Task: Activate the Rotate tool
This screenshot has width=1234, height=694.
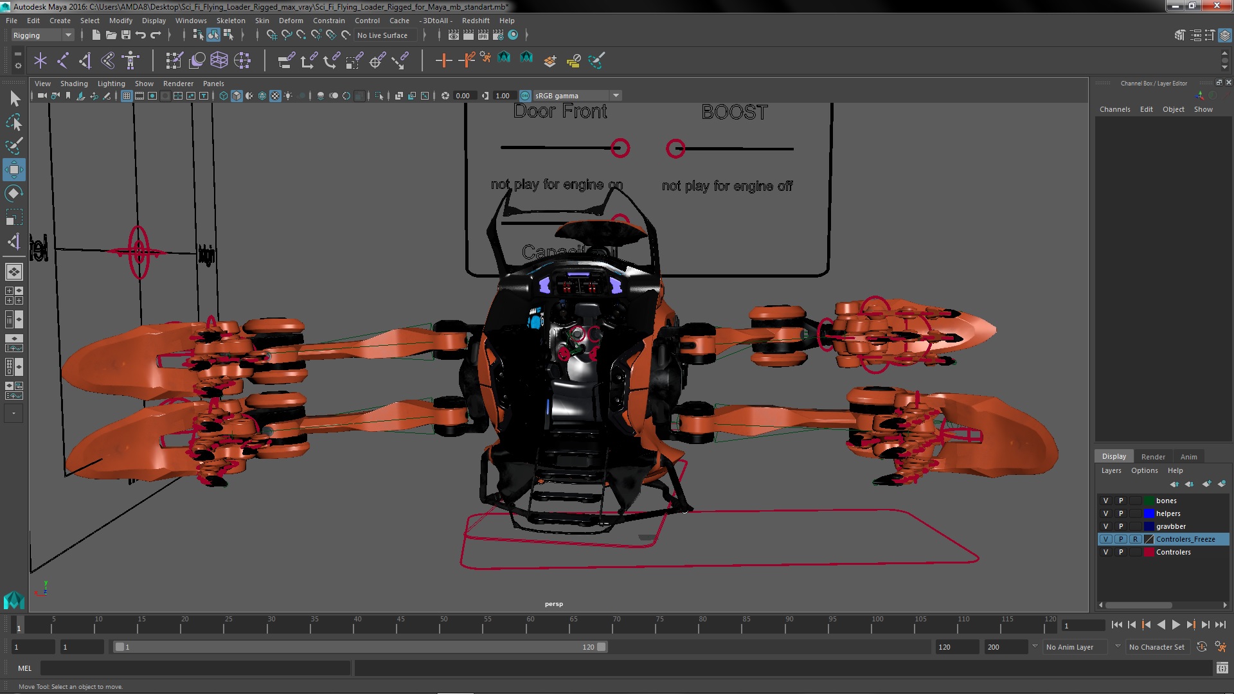Action: tap(14, 193)
